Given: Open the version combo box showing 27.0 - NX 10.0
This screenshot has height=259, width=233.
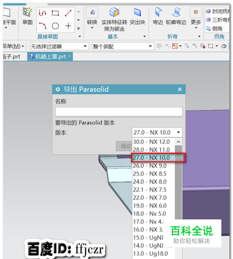Looking at the screenshot, I should pos(157,132).
